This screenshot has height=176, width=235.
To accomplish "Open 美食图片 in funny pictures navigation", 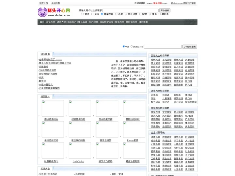I will tap(190, 126).
